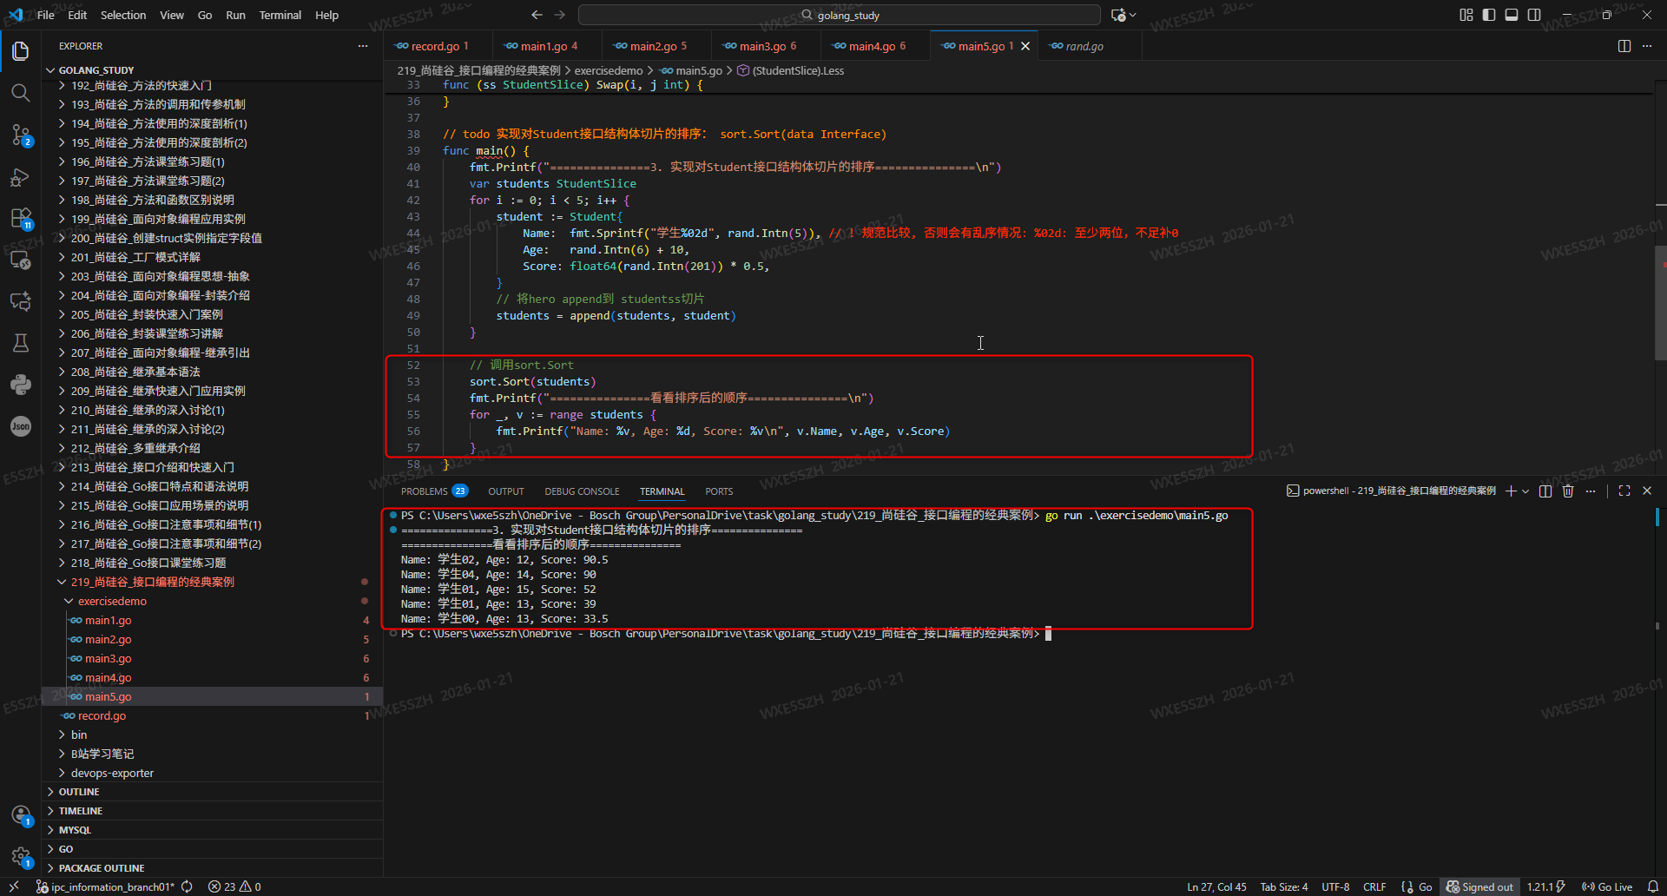Open the Testing flask view
The image size is (1667, 896).
click(21, 343)
